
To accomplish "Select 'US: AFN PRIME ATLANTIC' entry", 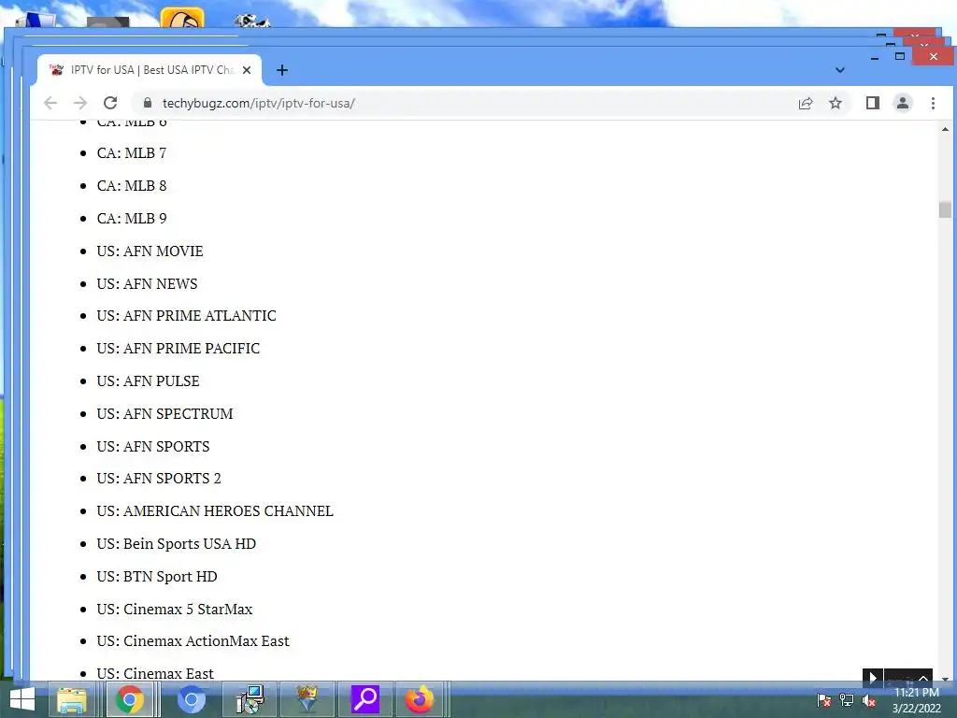I will coord(186,316).
